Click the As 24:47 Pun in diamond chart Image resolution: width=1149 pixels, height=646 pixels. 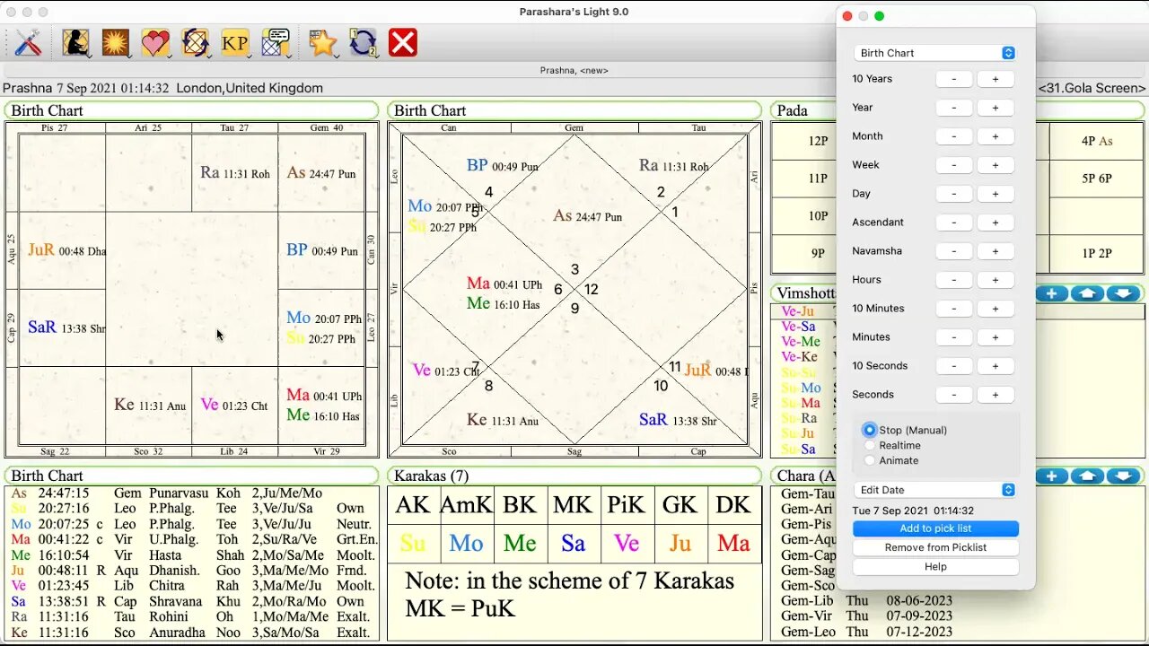[x=587, y=216]
